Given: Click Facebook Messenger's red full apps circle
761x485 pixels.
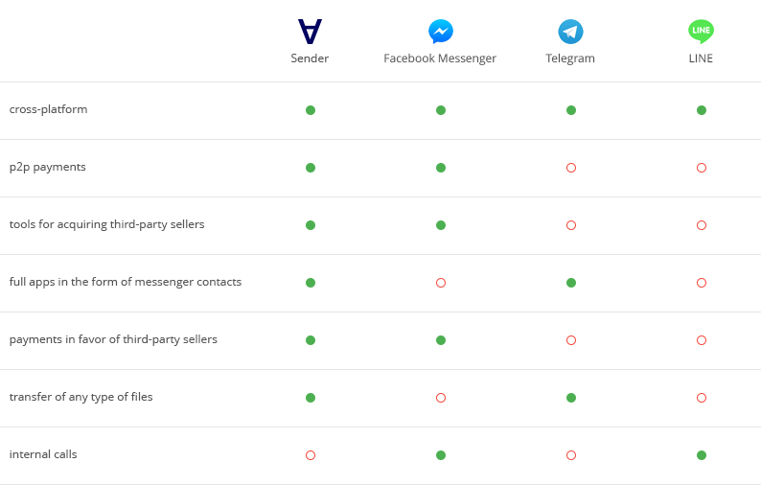Looking at the screenshot, I should [441, 283].
